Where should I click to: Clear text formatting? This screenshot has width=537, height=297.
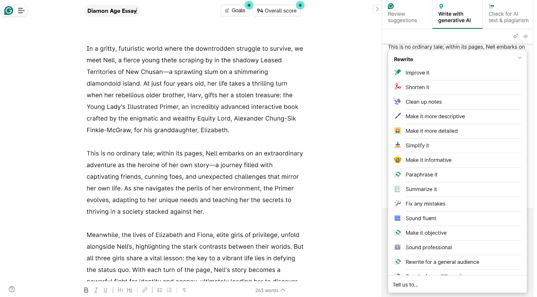184,290
